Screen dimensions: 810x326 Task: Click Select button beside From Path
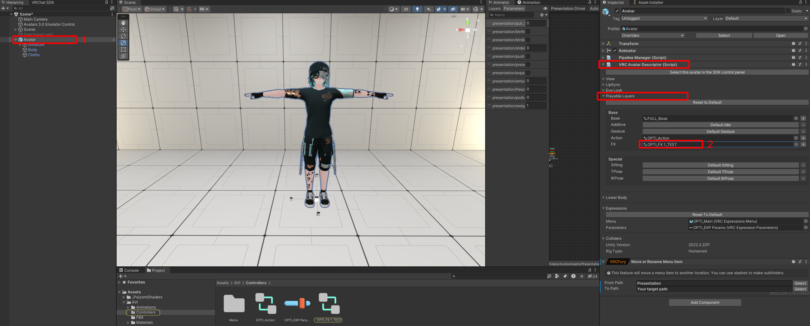point(800,284)
